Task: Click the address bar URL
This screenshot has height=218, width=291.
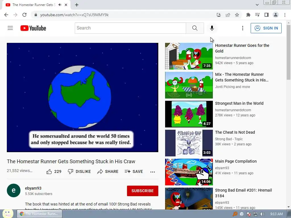Action: click(x=74, y=15)
